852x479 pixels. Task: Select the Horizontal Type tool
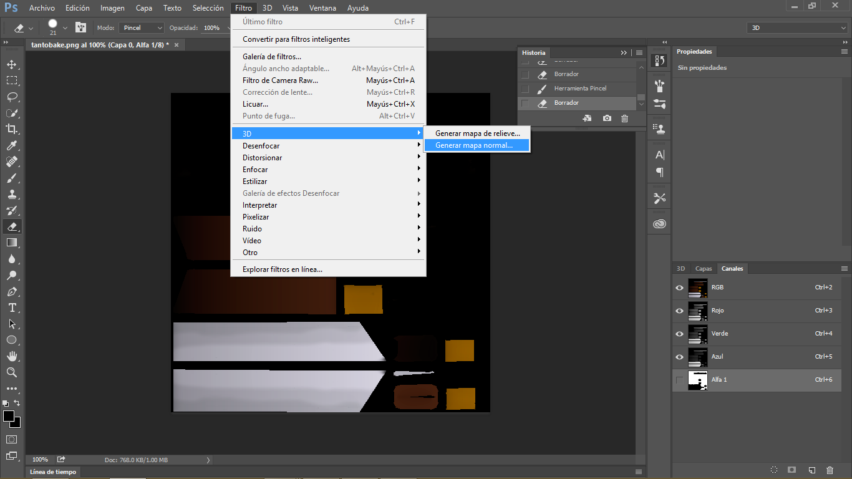pos(11,307)
